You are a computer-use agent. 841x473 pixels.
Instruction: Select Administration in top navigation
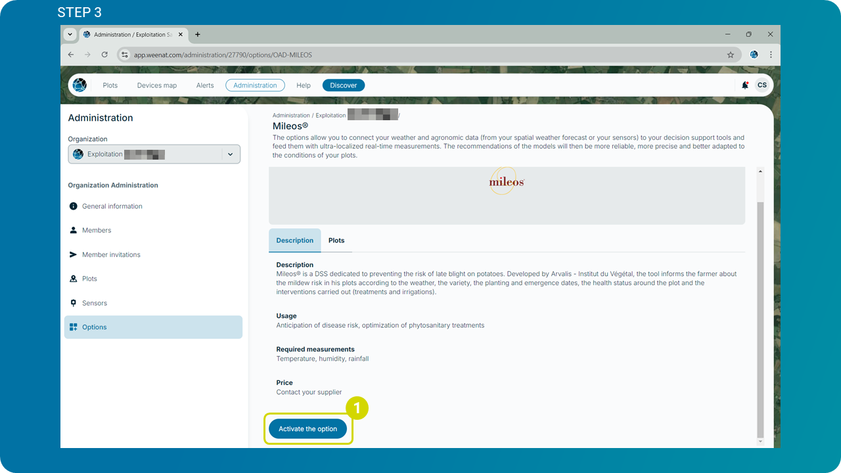(255, 85)
